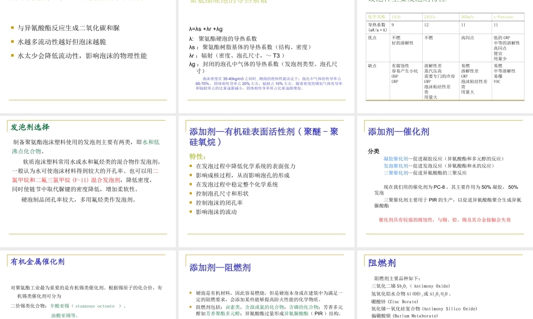Select the line mentioning PC-8 催化剂

click(x=446, y=190)
